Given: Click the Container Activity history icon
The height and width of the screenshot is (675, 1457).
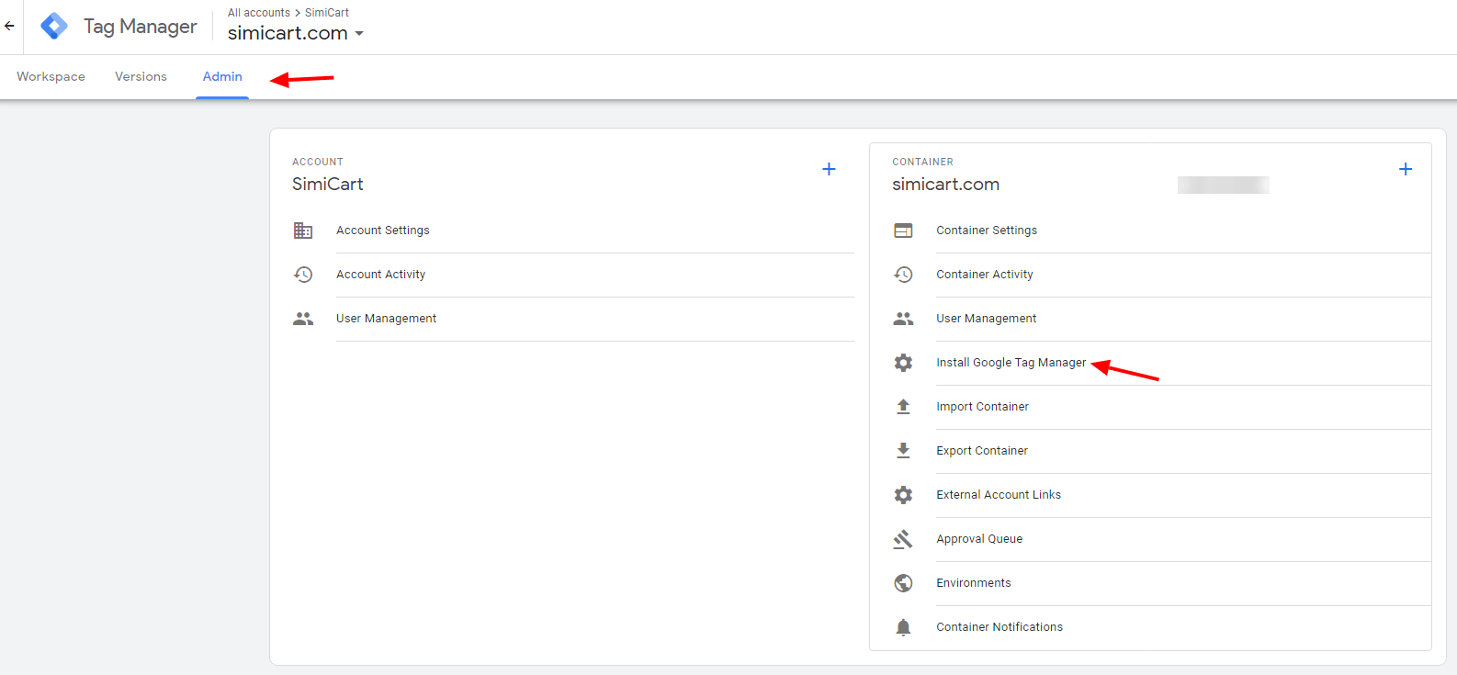Looking at the screenshot, I should click(903, 275).
